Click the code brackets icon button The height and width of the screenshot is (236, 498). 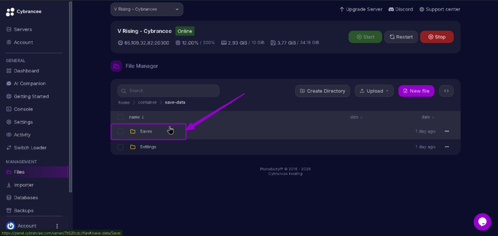pyautogui.click(x=446, y=91)
